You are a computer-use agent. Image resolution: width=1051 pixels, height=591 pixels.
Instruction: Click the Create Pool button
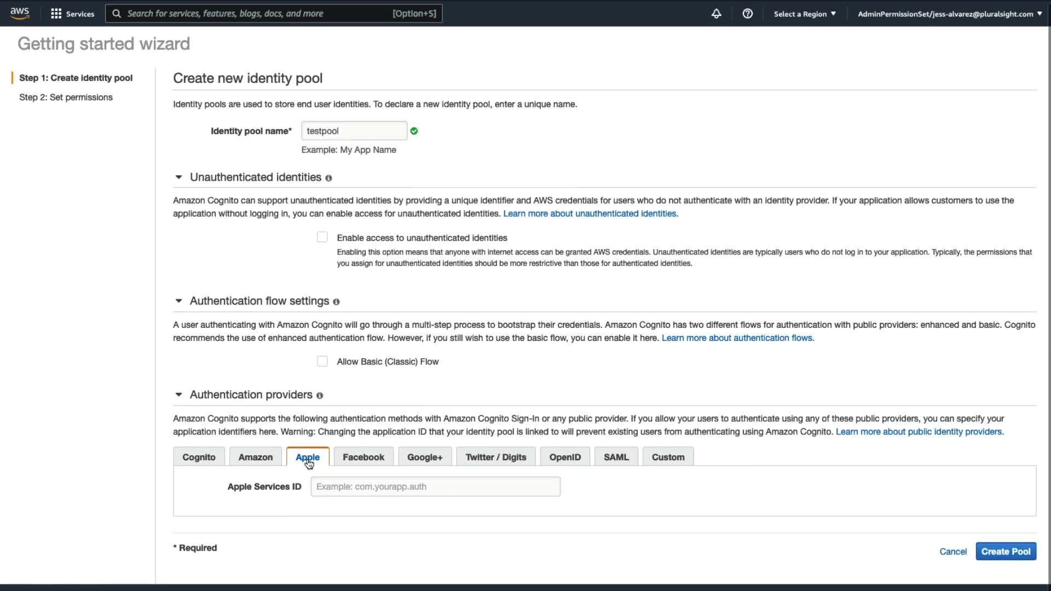1006,552
